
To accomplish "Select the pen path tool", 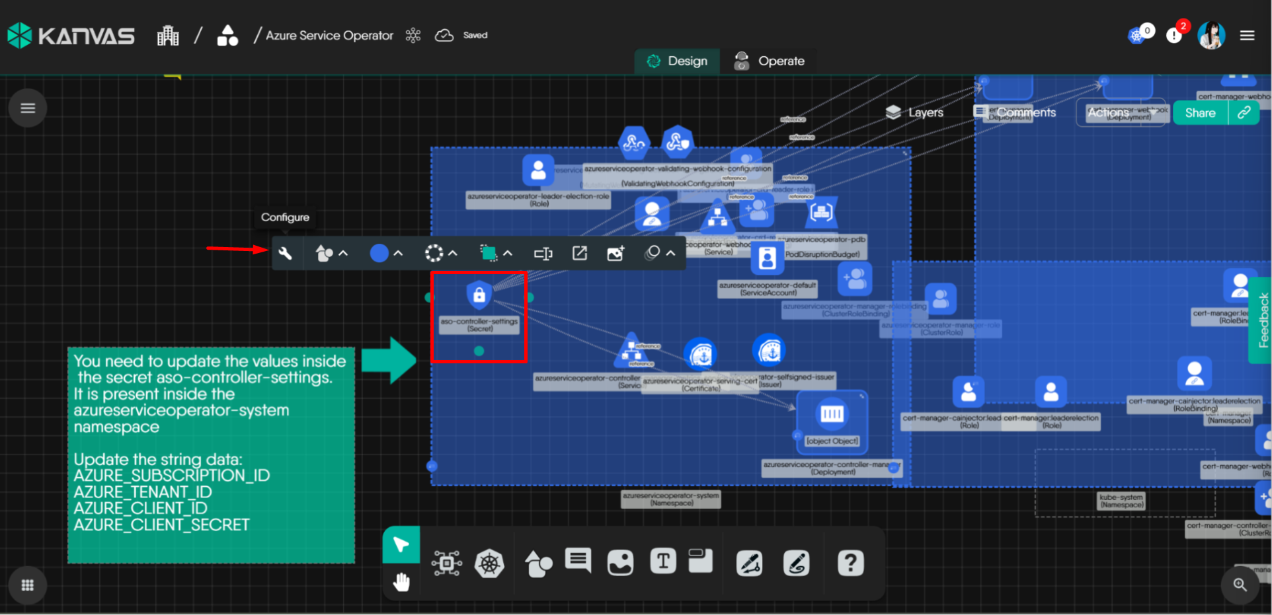I will tap(749, 563).
